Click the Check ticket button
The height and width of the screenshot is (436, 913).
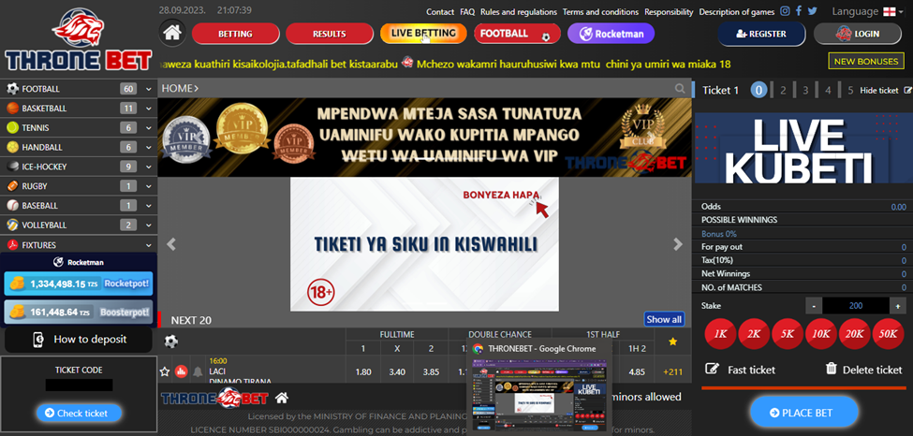point(80,413)
